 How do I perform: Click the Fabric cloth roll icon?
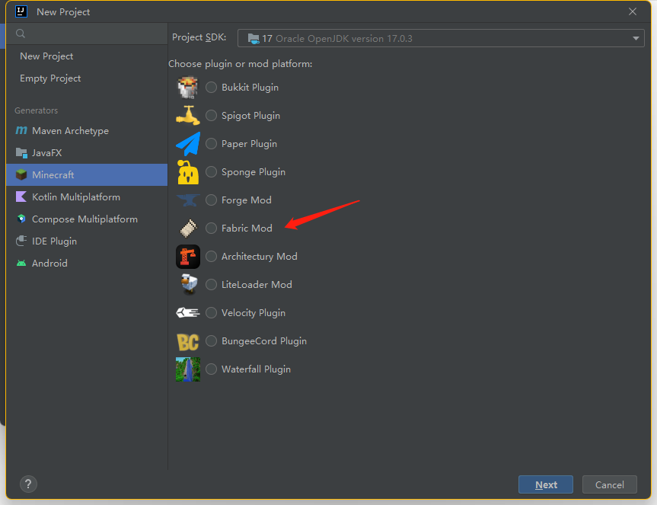[189, 229]
